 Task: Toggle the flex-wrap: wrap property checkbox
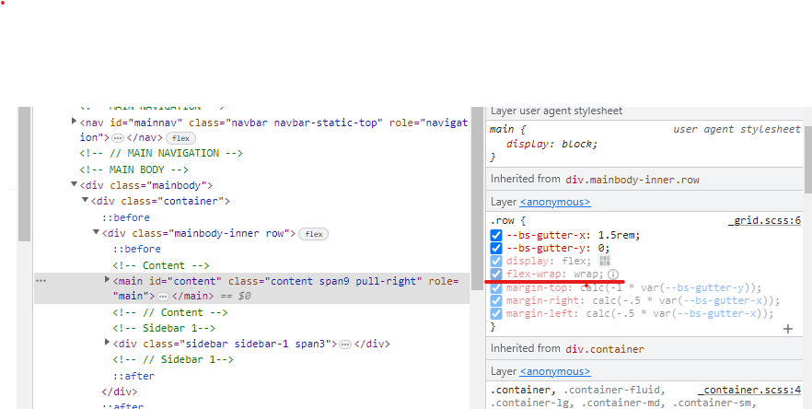(x=496, y=275)
